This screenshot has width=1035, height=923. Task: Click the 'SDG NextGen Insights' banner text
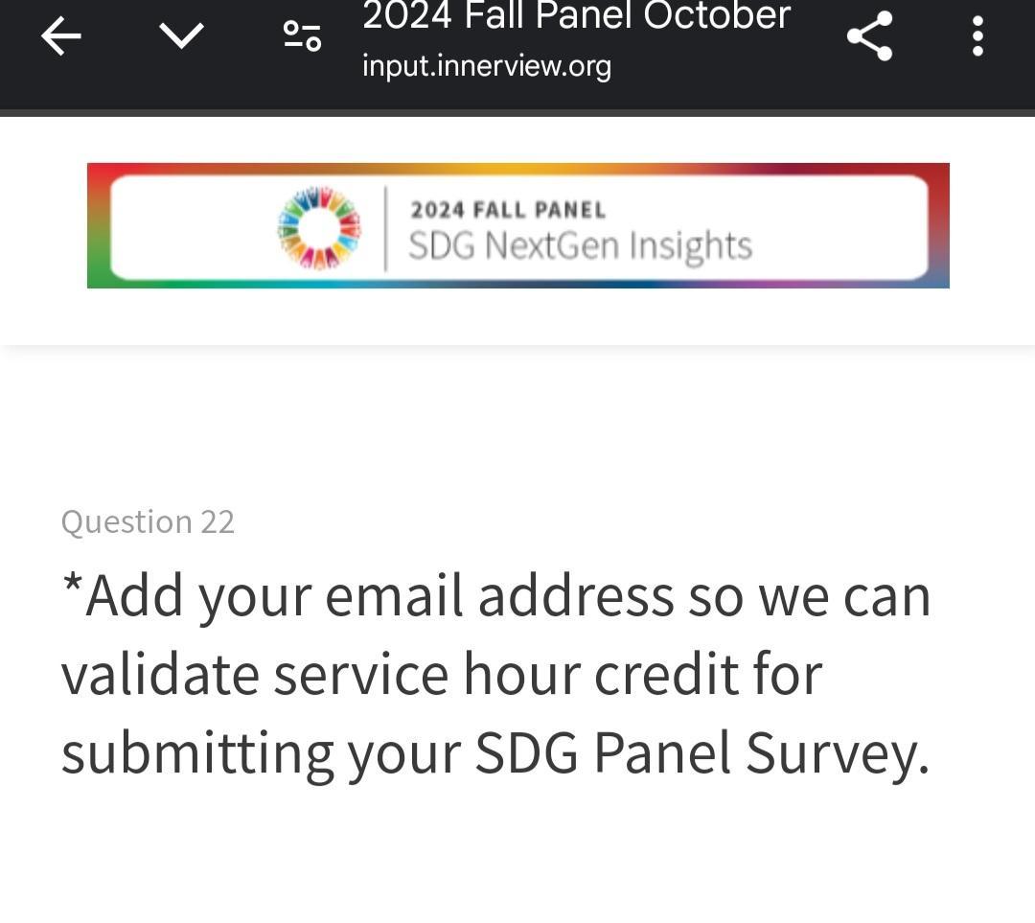[580, 246]
